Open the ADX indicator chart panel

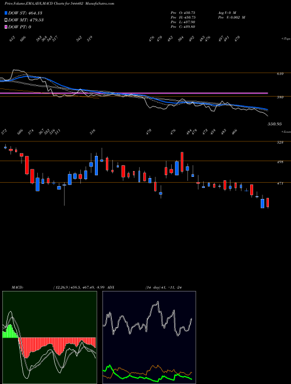point(149,337)
